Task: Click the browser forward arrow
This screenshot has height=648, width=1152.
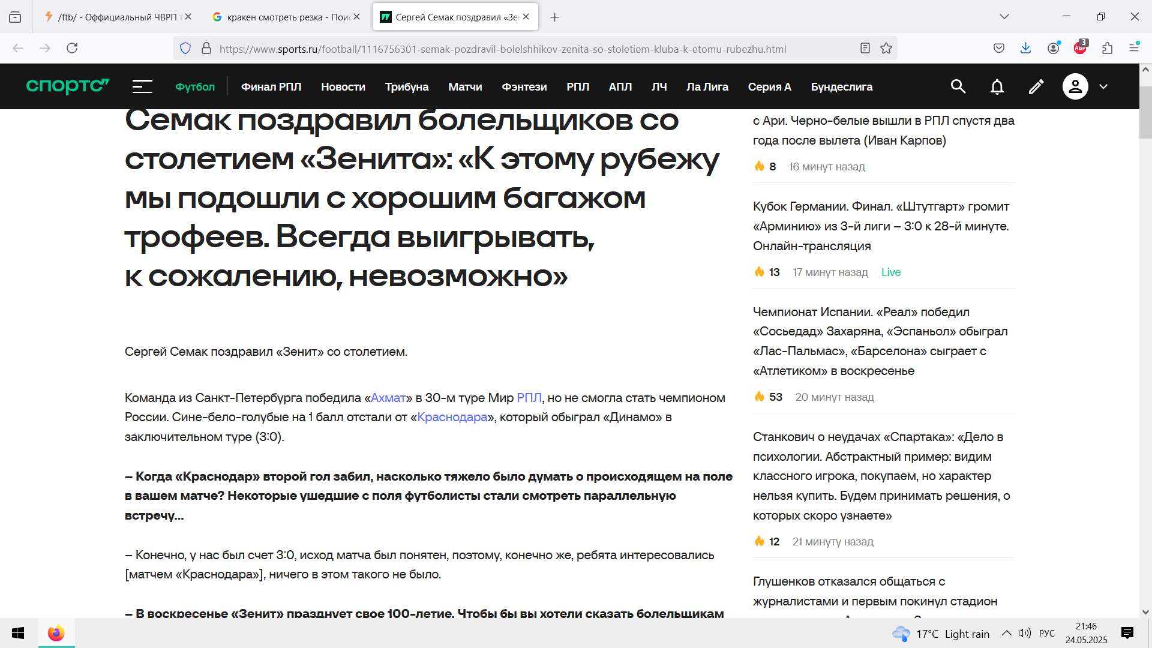Action: point(45,48)
